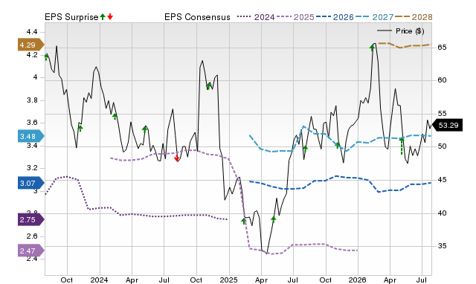
Task: Click the 4.4 label on the EPS axis
Action: tap(32, 32)
